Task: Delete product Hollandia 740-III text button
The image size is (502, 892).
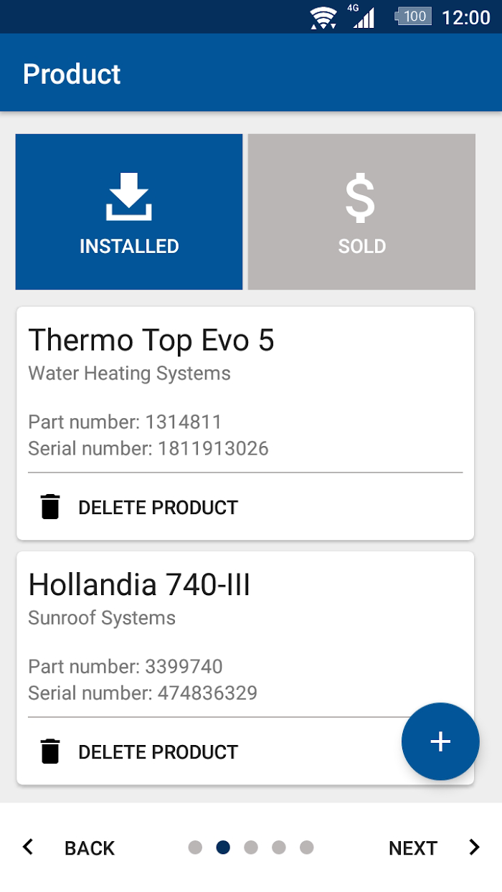Action: click(x=158, y=752)
